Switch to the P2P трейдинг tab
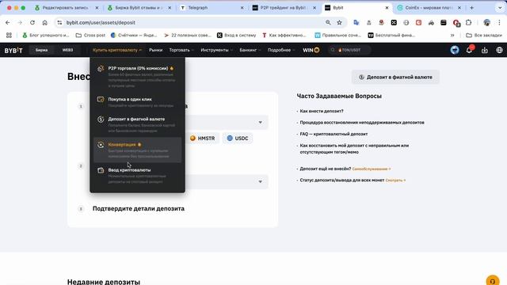507x285 pixels. click(284, 8)
